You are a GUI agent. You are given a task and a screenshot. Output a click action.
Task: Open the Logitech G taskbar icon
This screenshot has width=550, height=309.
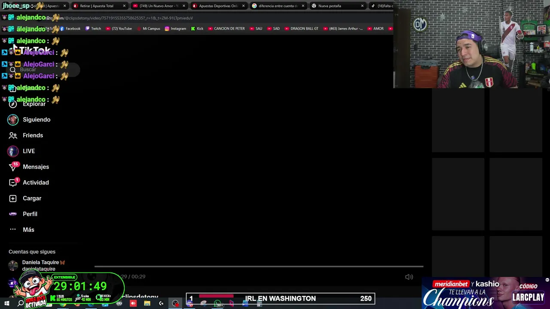pos(161,303)
